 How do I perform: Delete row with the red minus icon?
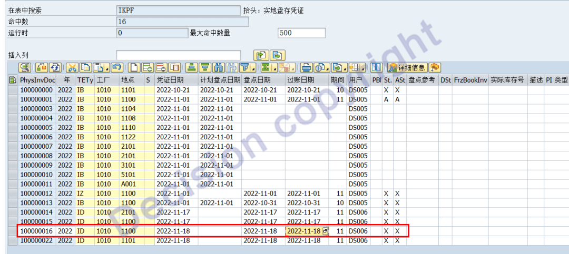(x=161, y=67)
